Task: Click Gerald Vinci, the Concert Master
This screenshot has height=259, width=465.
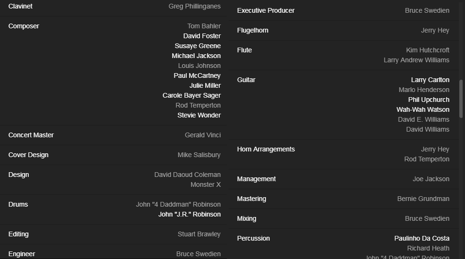Action: [x=203, y=135]
